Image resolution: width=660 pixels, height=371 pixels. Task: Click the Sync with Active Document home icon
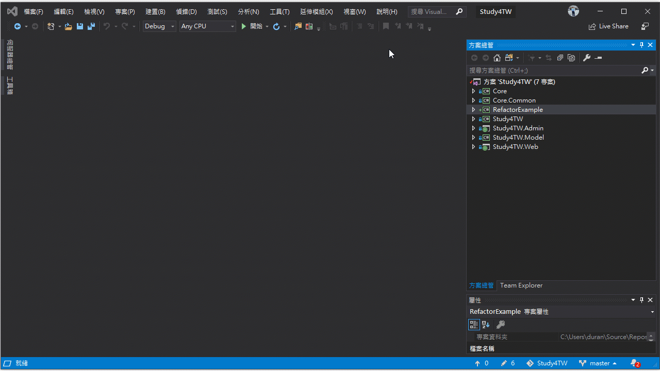(497, 58)
